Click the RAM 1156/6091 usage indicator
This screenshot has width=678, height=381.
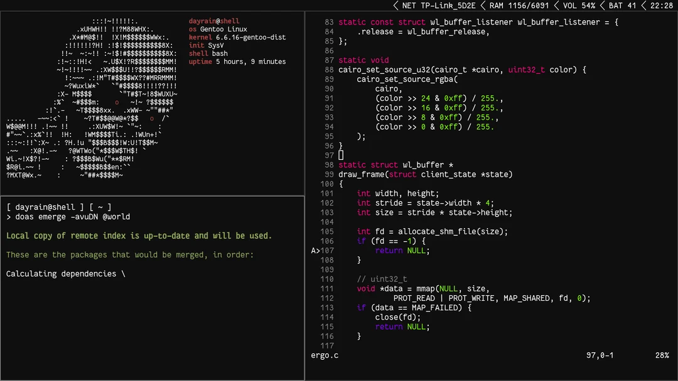point(518,5)
